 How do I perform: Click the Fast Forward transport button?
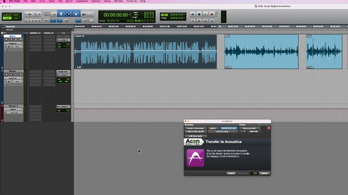pos(206,21)
